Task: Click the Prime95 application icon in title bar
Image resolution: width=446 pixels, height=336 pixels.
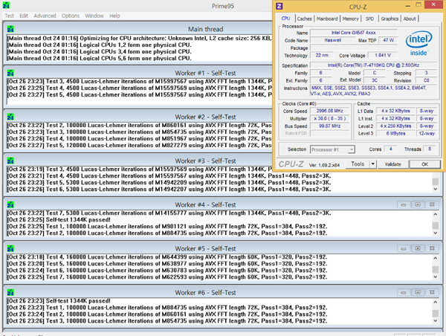Action: tap(6, 5)
